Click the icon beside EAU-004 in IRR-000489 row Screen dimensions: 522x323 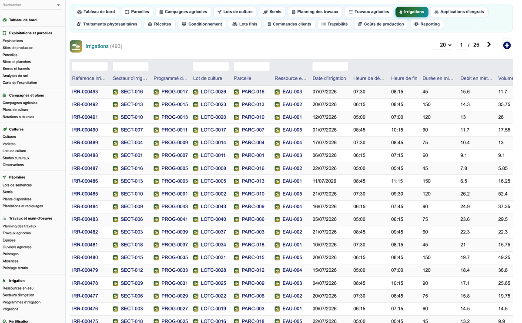[x=277, y=143]
